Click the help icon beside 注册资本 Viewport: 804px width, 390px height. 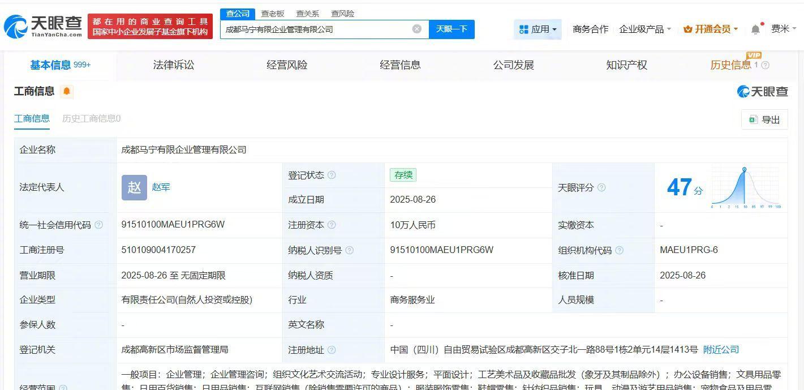click(332, 225)
